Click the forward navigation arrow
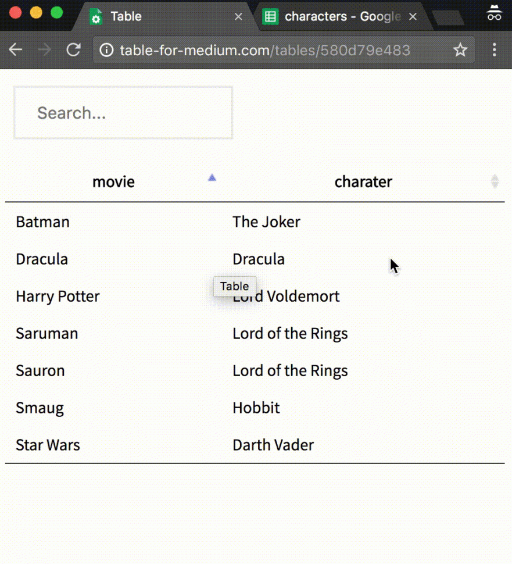 (x=45, y=50)
